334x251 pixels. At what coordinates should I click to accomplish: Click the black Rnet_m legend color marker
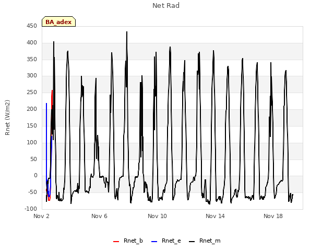(x=192, y=242)
